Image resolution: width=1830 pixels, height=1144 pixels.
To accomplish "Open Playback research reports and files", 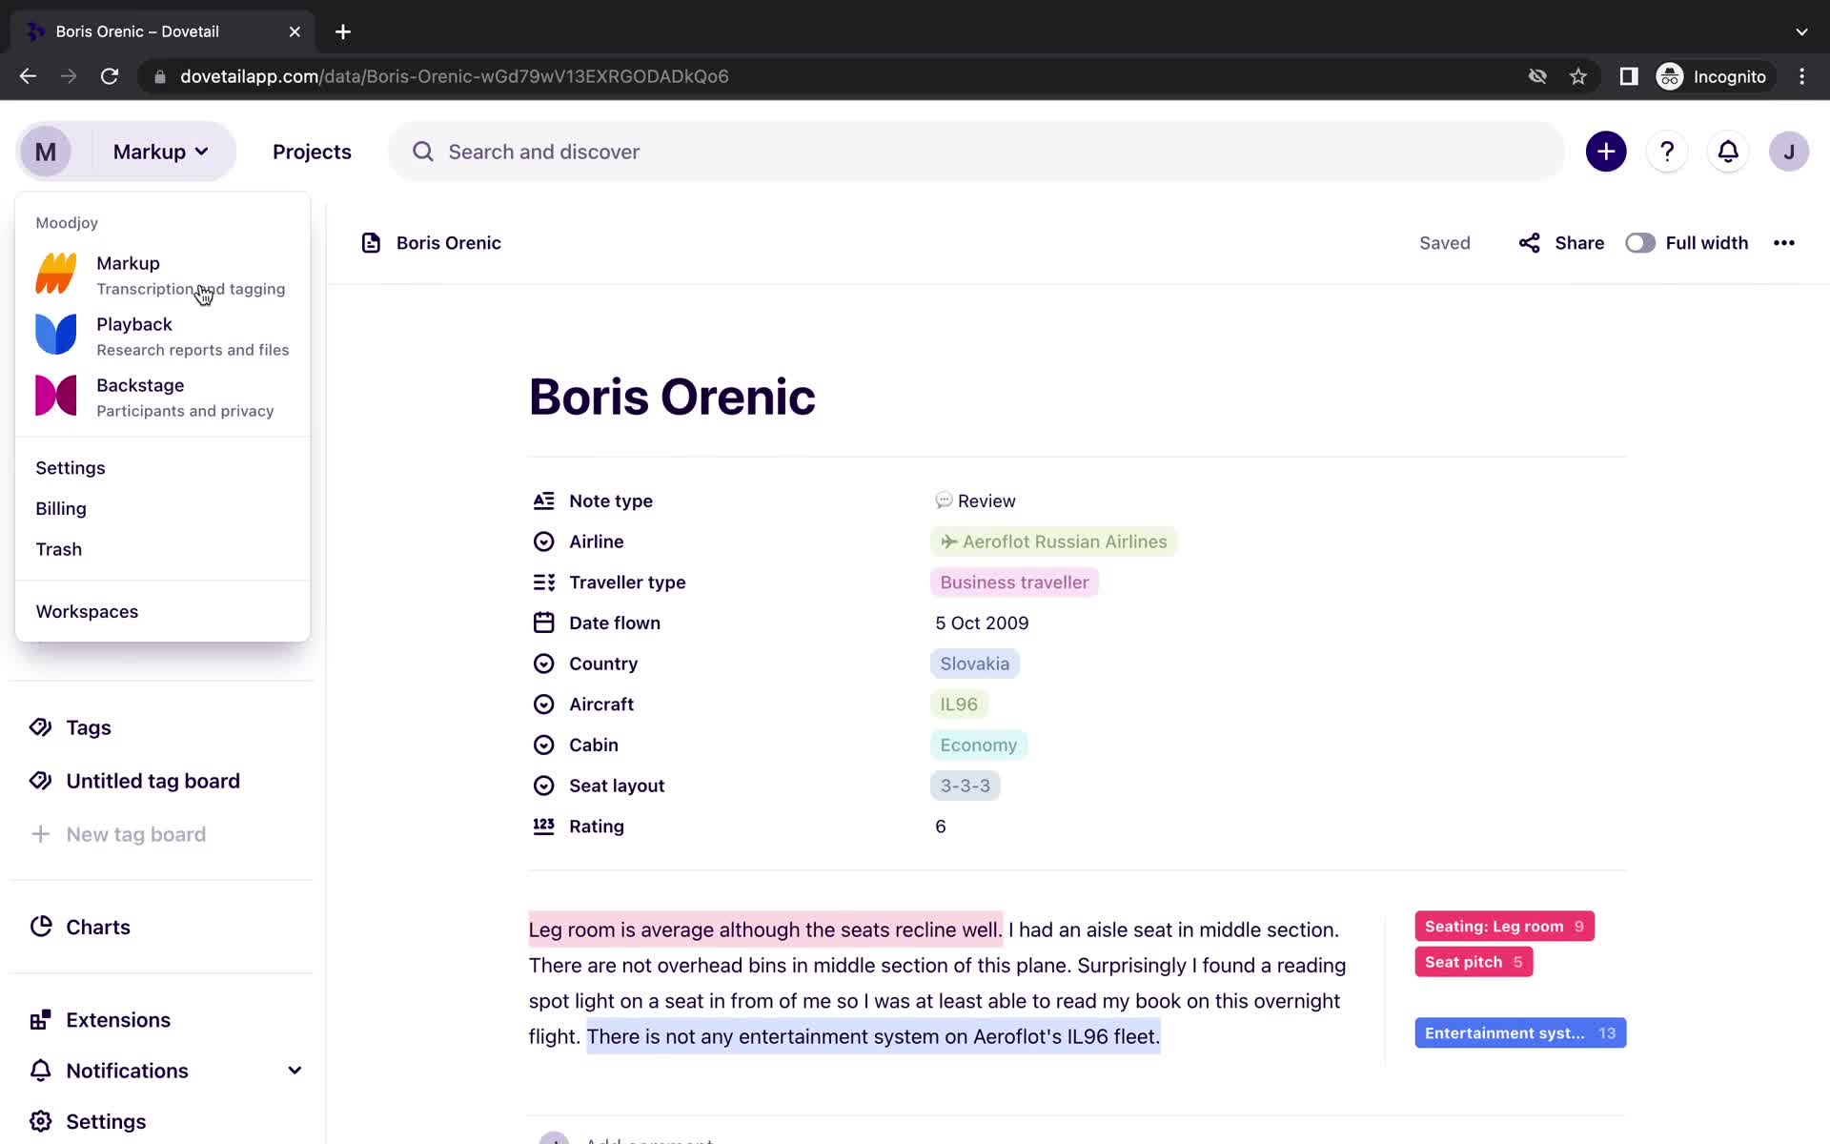I will click(x=162, y=336).
